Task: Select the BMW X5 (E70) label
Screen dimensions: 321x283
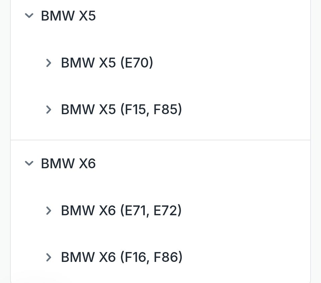Action: coord(107,63)
